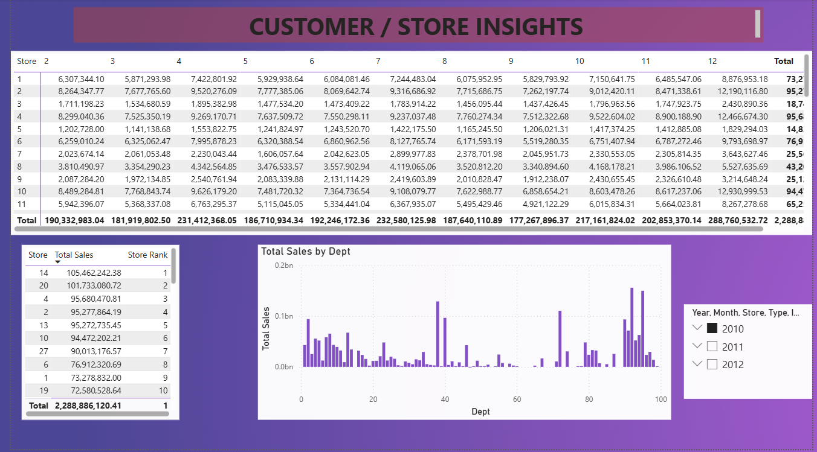Select the 2012 checkbox in the slicer

pos(712,364)
